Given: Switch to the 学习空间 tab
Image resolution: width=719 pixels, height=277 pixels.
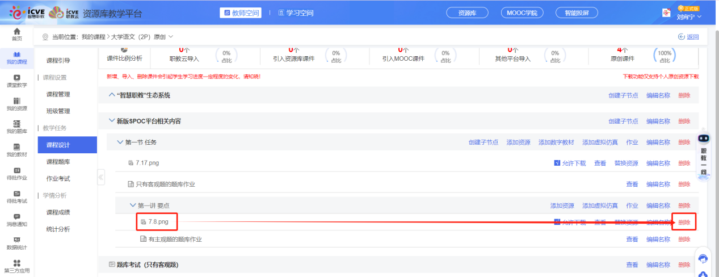Looking at the screenshot, I should coord(296,13).
